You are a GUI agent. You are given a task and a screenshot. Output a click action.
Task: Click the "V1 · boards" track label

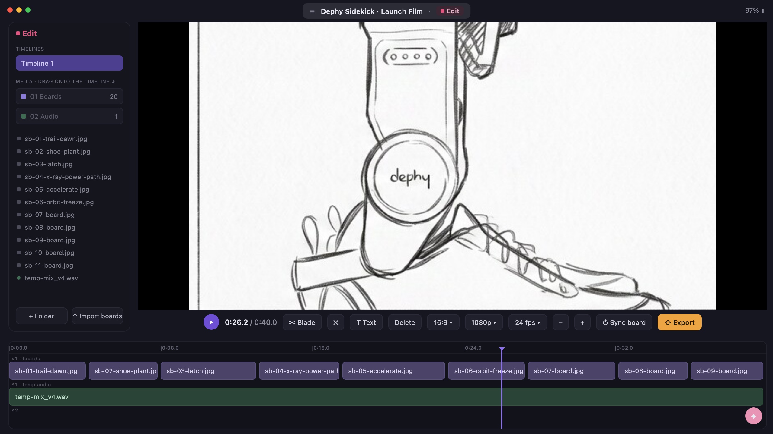(26, 359)
